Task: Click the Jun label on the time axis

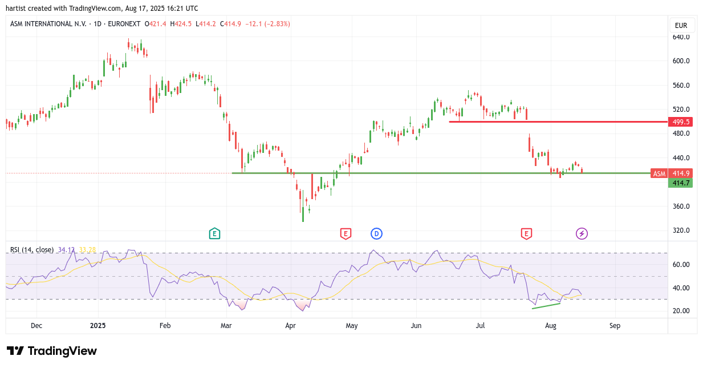Action: 416,326
